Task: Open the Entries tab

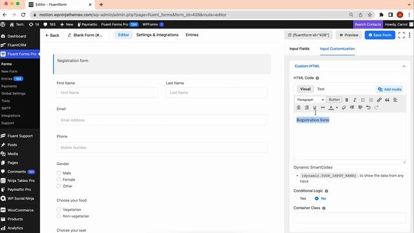Action: [192, 35]
